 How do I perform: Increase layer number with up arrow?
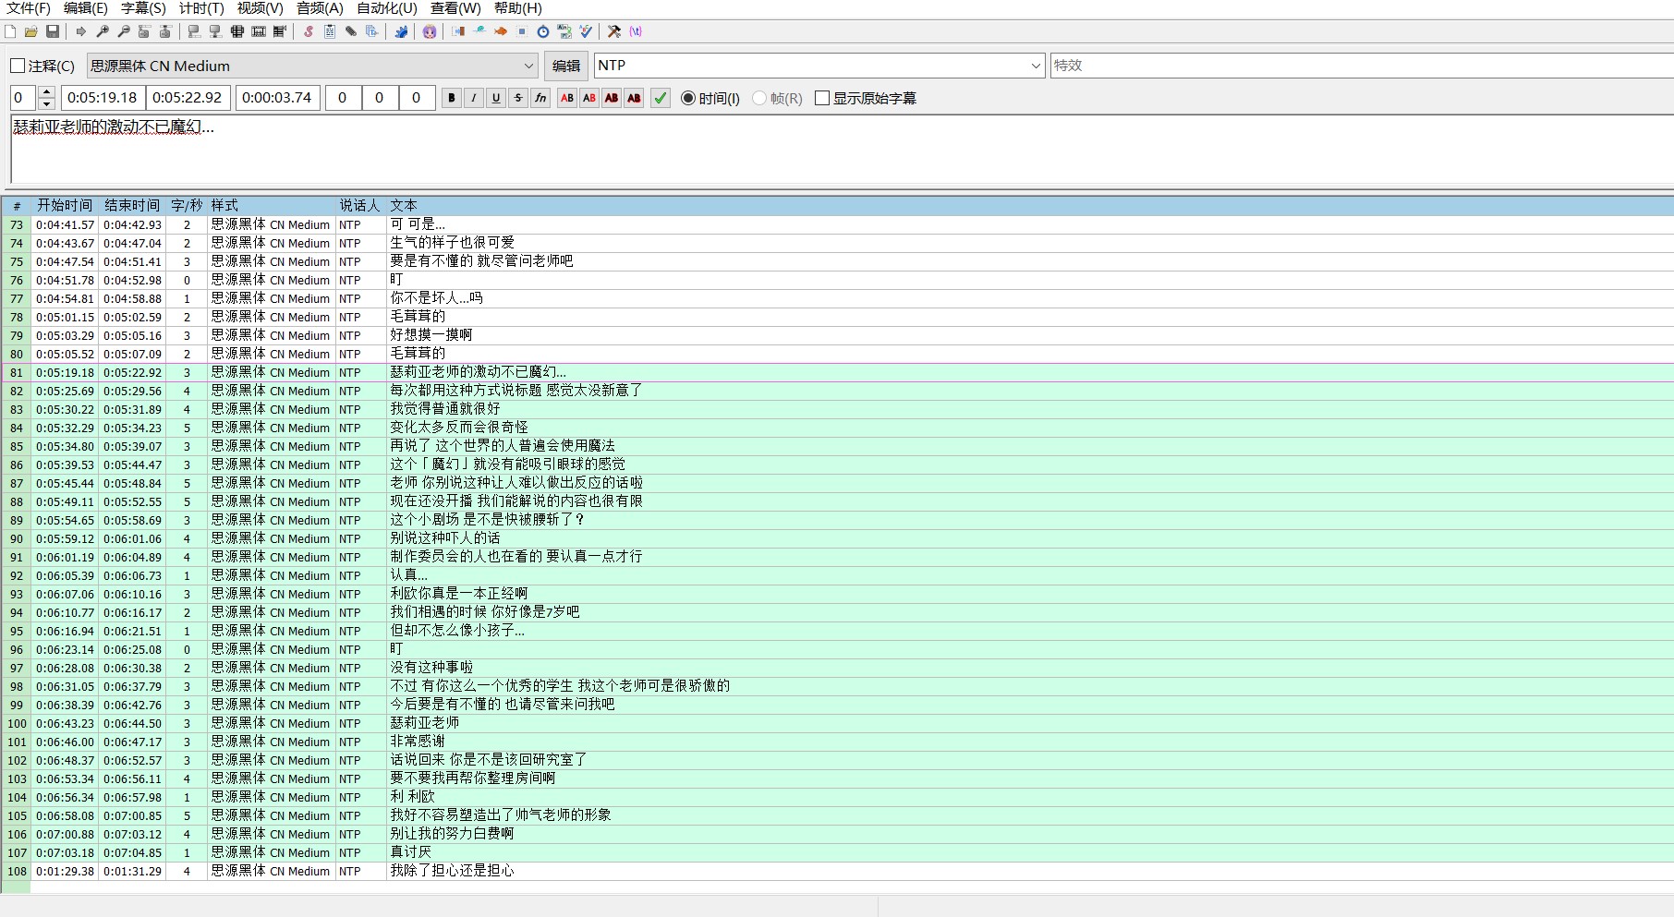pyautogui.click(x=47, y=92)
